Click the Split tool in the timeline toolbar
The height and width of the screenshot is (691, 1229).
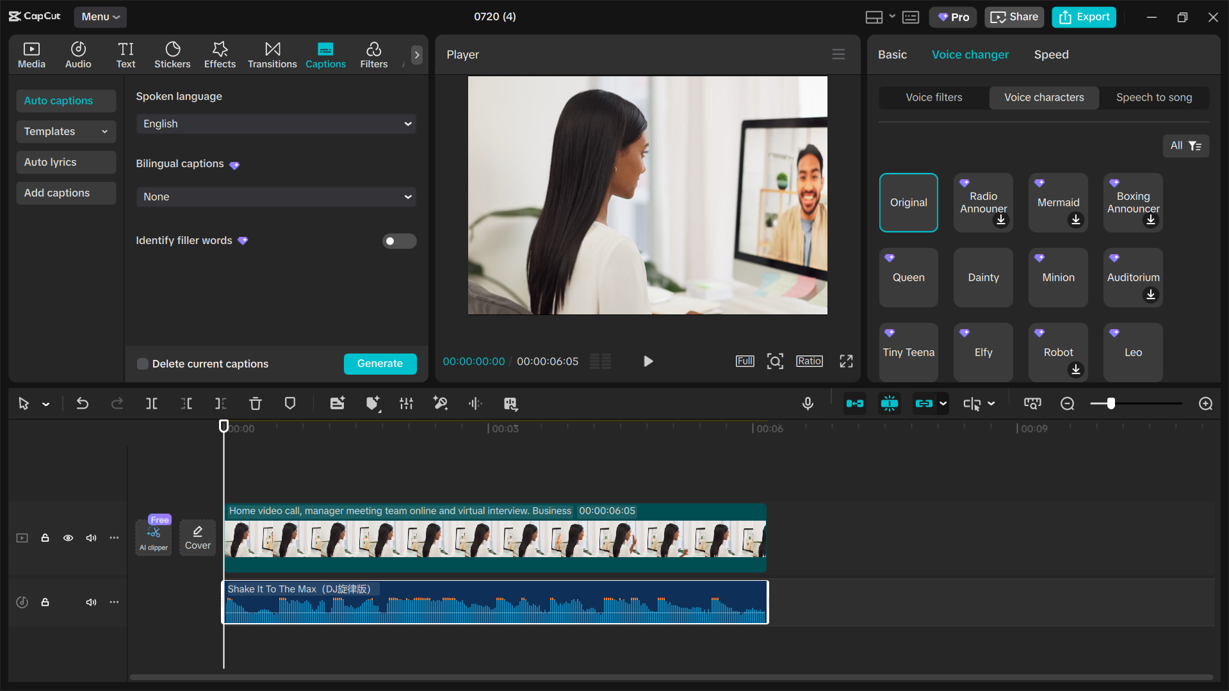pyautogui.click(x=152, y=403)
